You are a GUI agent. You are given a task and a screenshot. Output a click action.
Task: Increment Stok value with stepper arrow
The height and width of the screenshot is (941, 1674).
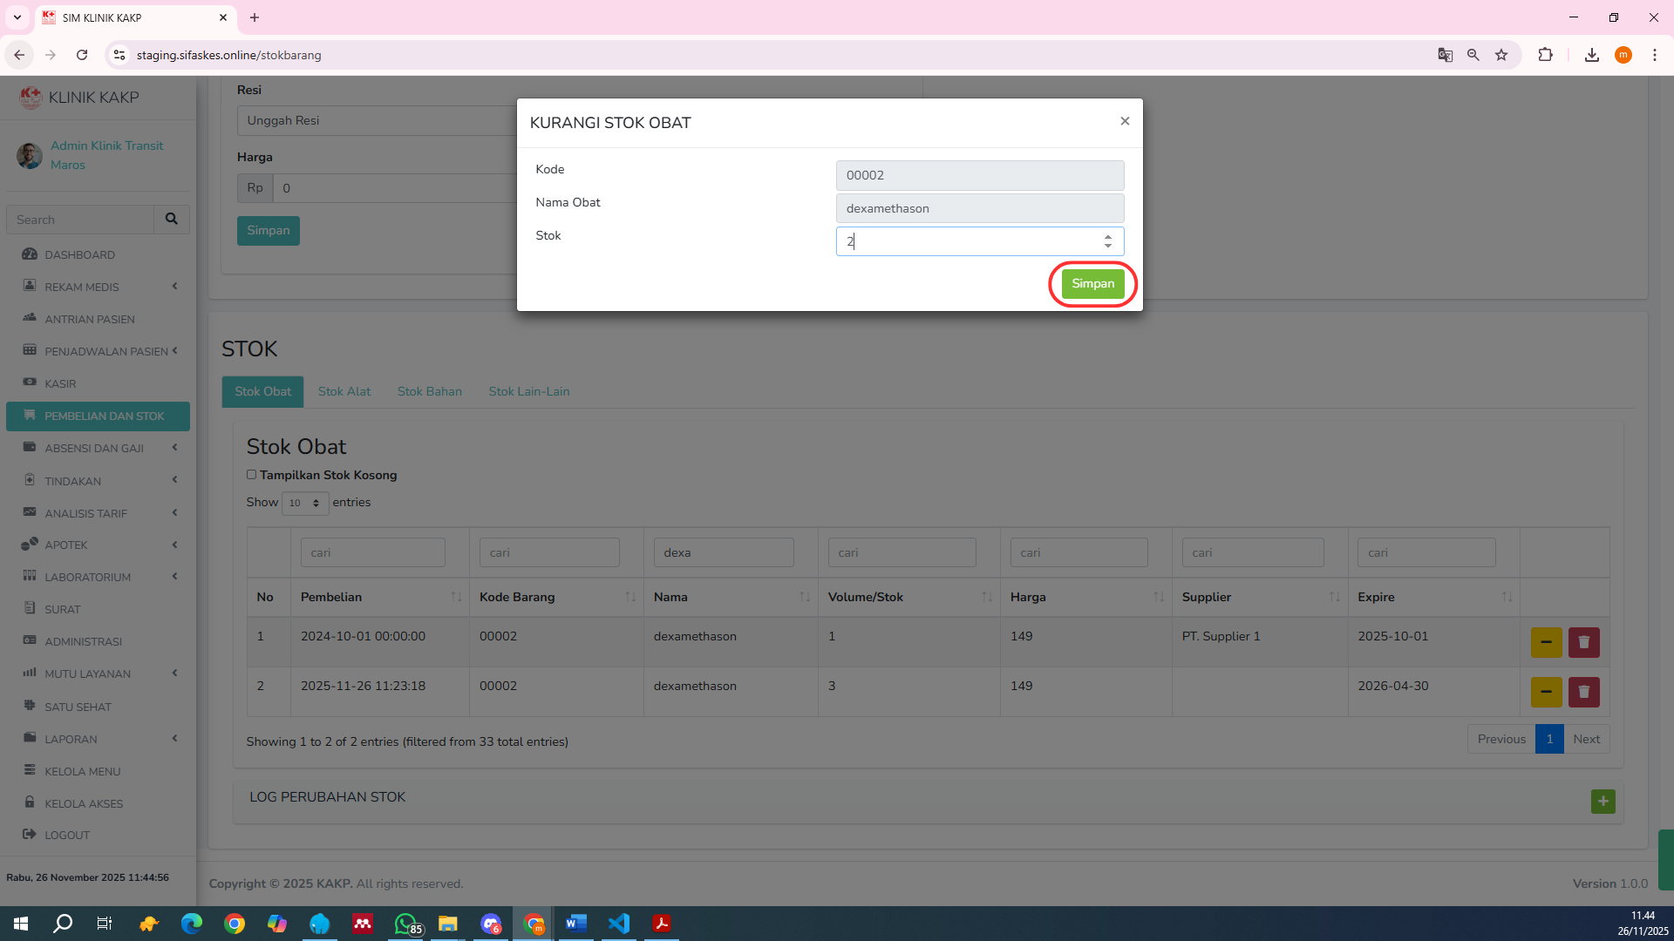click(x=1107, y=236)
